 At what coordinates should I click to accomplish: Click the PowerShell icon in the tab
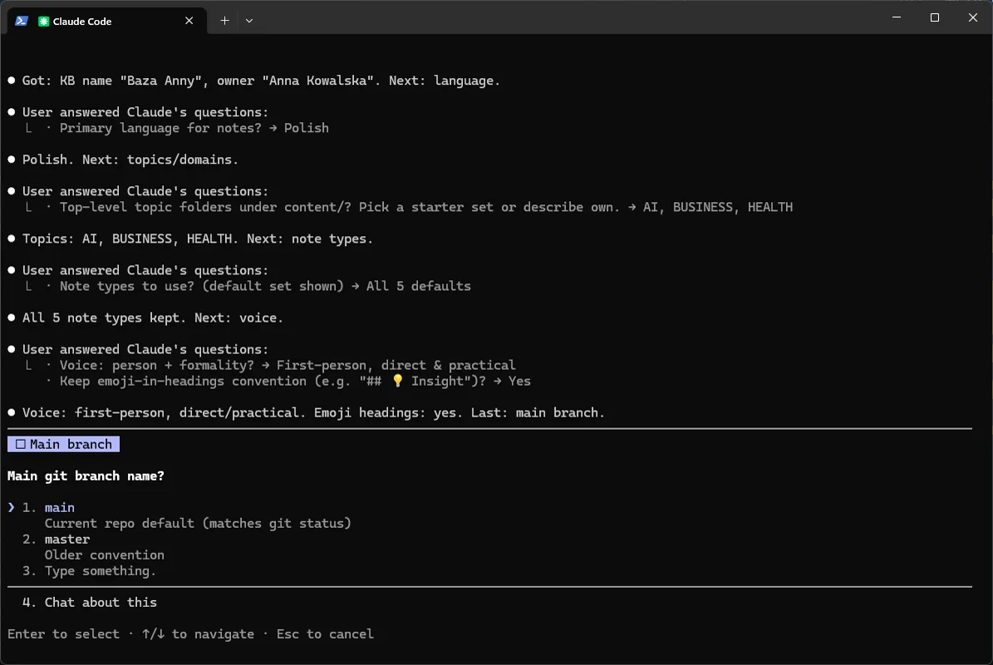click(22, 21)
